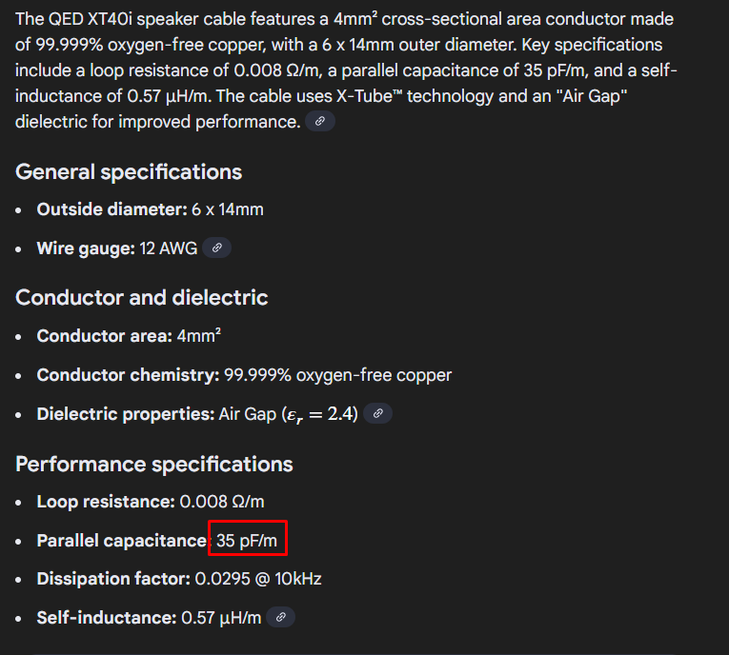Click the Wire gauge label
Image resolution: width=729 pixels, height=655 pixels.
[x=86, y=248]
